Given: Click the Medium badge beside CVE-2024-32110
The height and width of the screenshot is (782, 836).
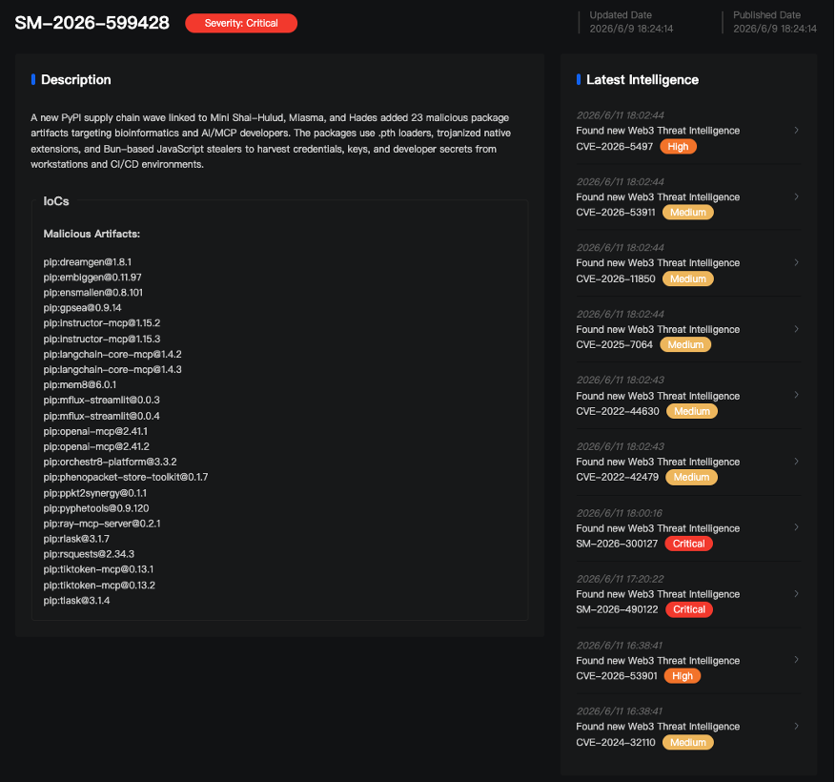Looking at the screenshot, I should pos(688,743).
